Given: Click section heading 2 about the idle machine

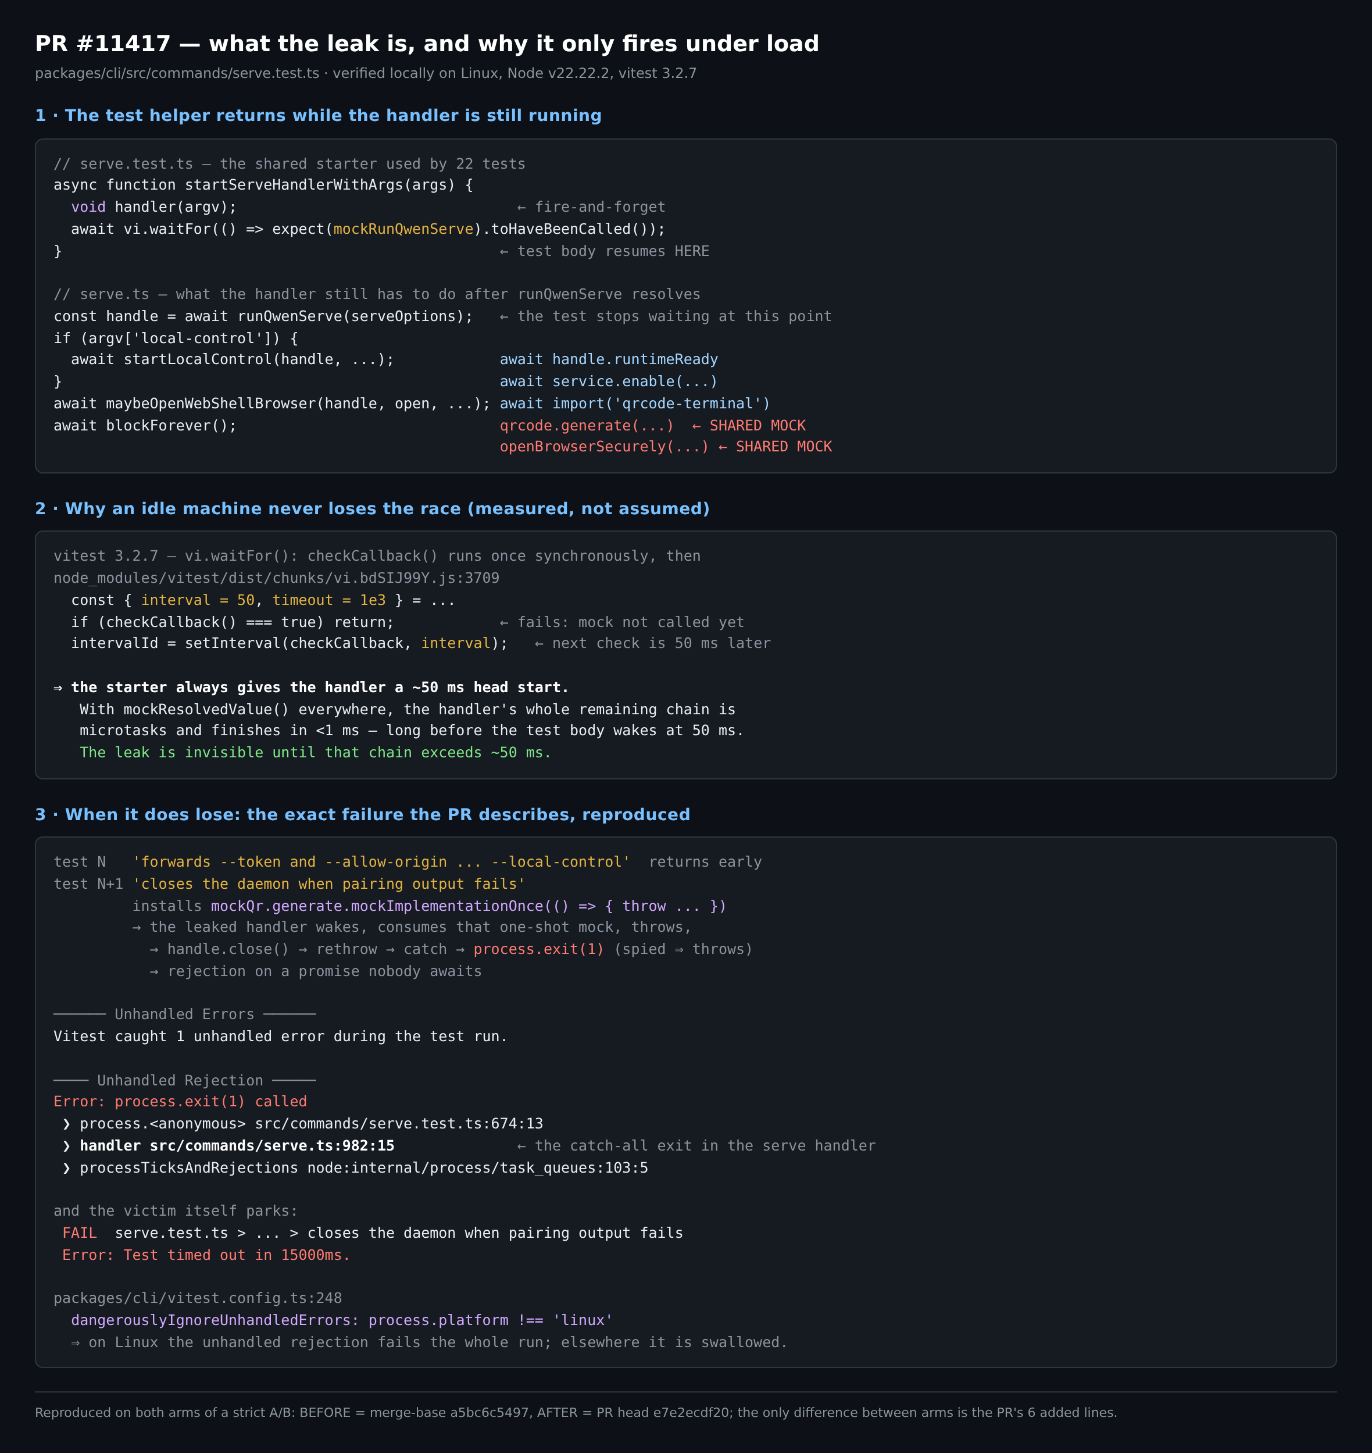Looking at the screenshot, I should 372,508.
